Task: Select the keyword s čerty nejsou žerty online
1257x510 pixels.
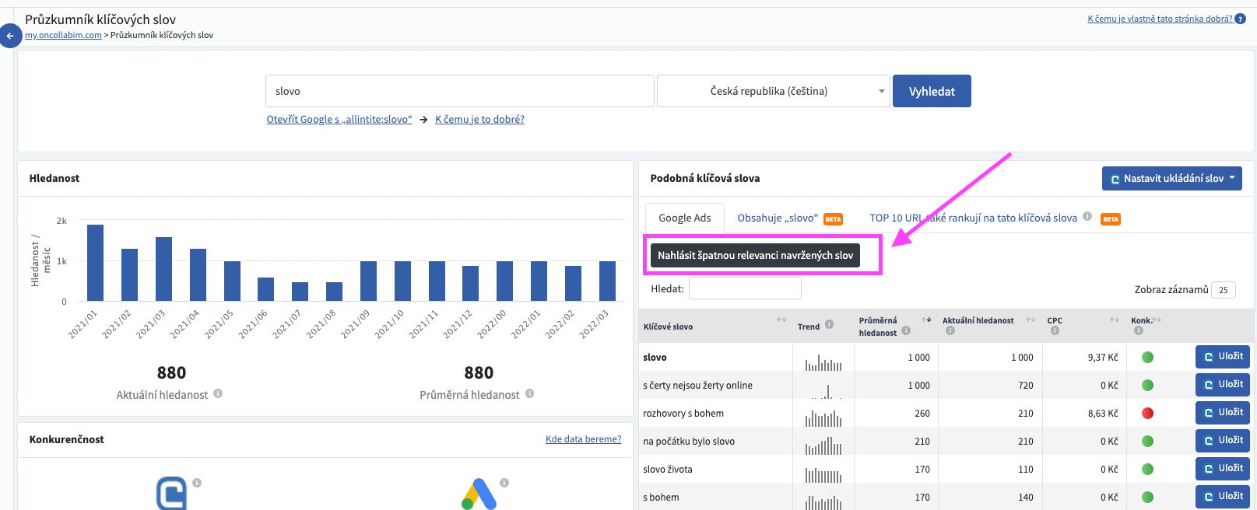Action: (x=697, y=386)
